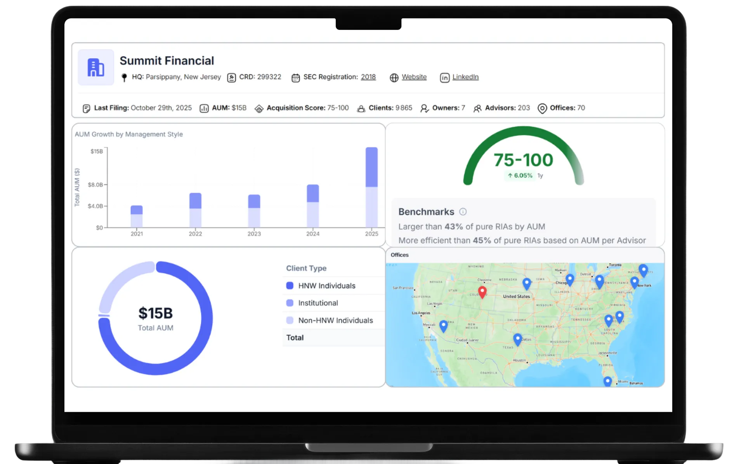Click the 6.05% growth badge
This screenshot has height=464, width=739.
[x=520, y=175]
